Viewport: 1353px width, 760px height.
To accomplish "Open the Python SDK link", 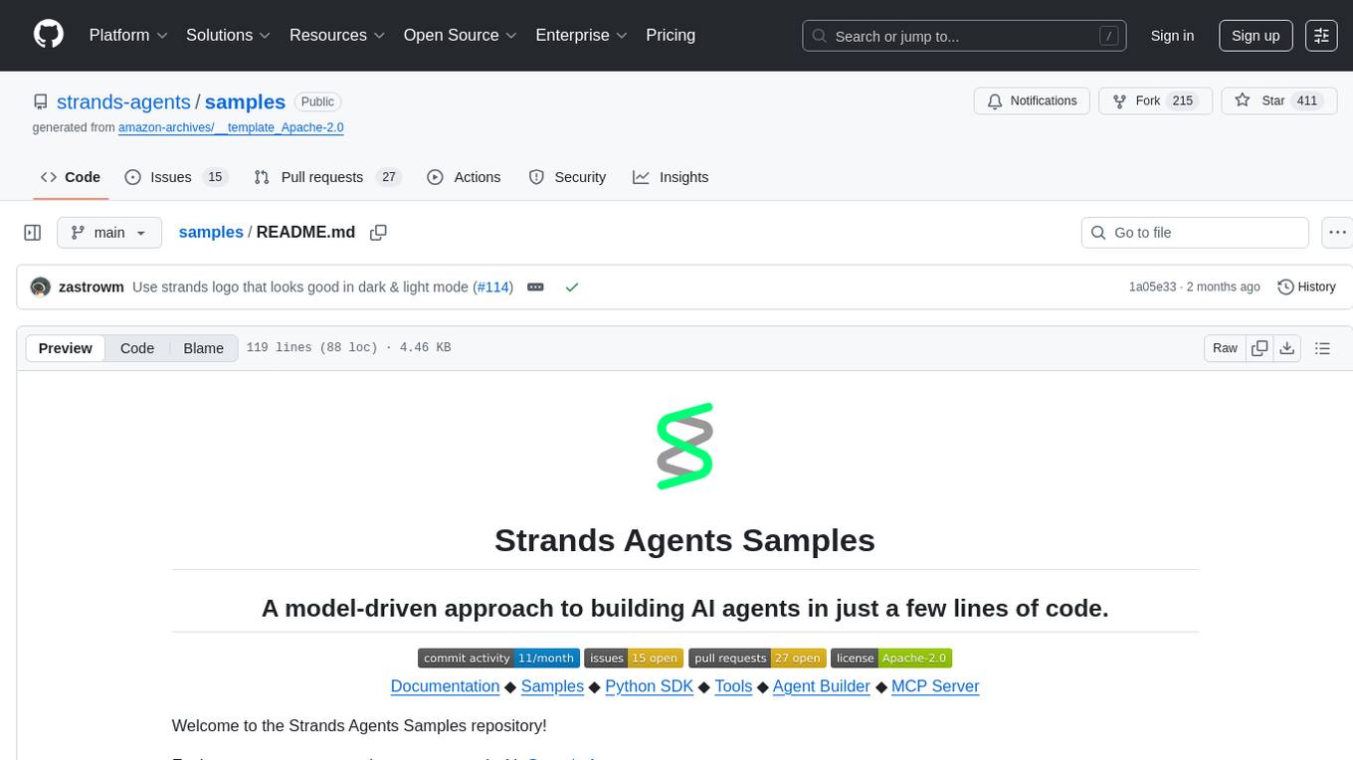I will coord(649,686).
